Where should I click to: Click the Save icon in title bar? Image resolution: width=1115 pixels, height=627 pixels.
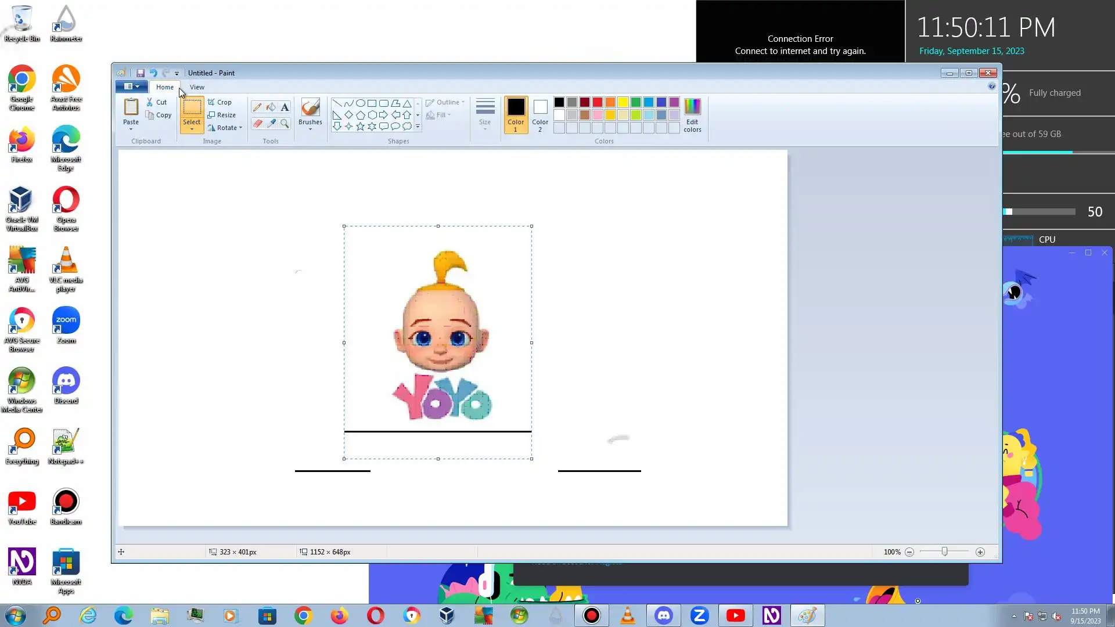[141, 73]
